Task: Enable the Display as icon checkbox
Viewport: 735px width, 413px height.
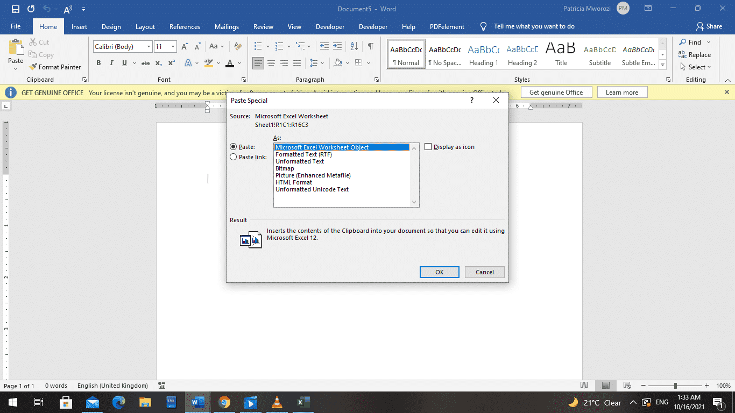Action: point(428,146)
